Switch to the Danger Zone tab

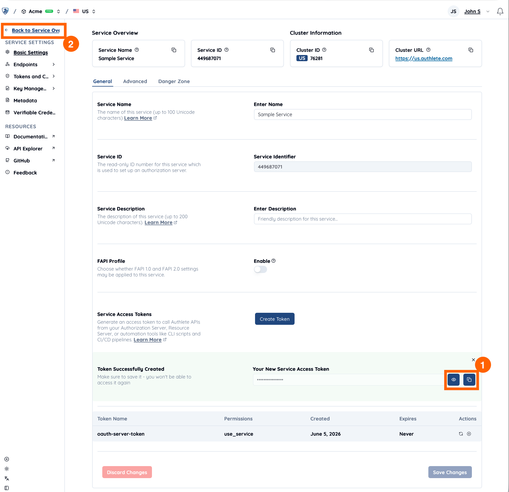coord(174,81)
